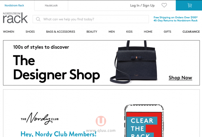The width and height of the screenshot is (202, 137).
Task: Click the navy handbag product image
Action: tap(134, 62)
